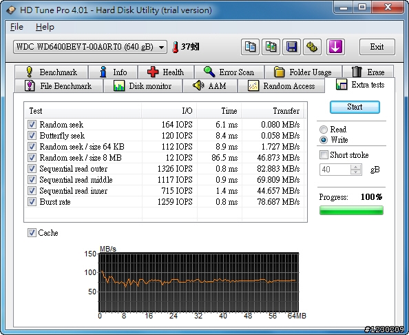Open the Help menu
Image resolution: width=409 pixels, height=335 pixels.
(45, 27)
